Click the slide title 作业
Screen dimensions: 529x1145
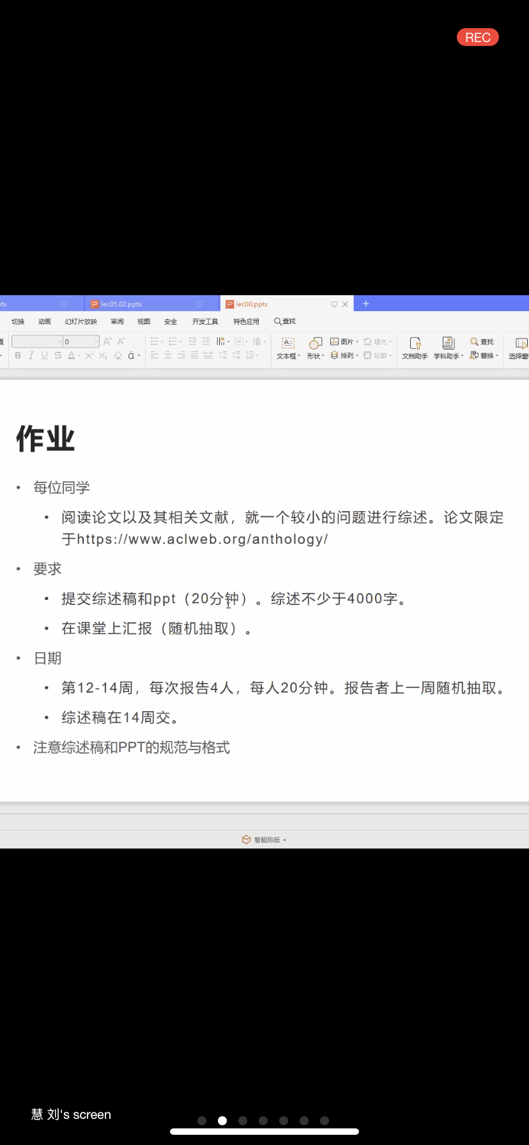pyautogui.click(x=45, y=438)
